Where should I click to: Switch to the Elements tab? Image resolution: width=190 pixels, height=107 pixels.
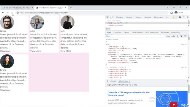pos(120,17)
